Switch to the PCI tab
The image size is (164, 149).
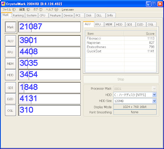tap(79, 16)
